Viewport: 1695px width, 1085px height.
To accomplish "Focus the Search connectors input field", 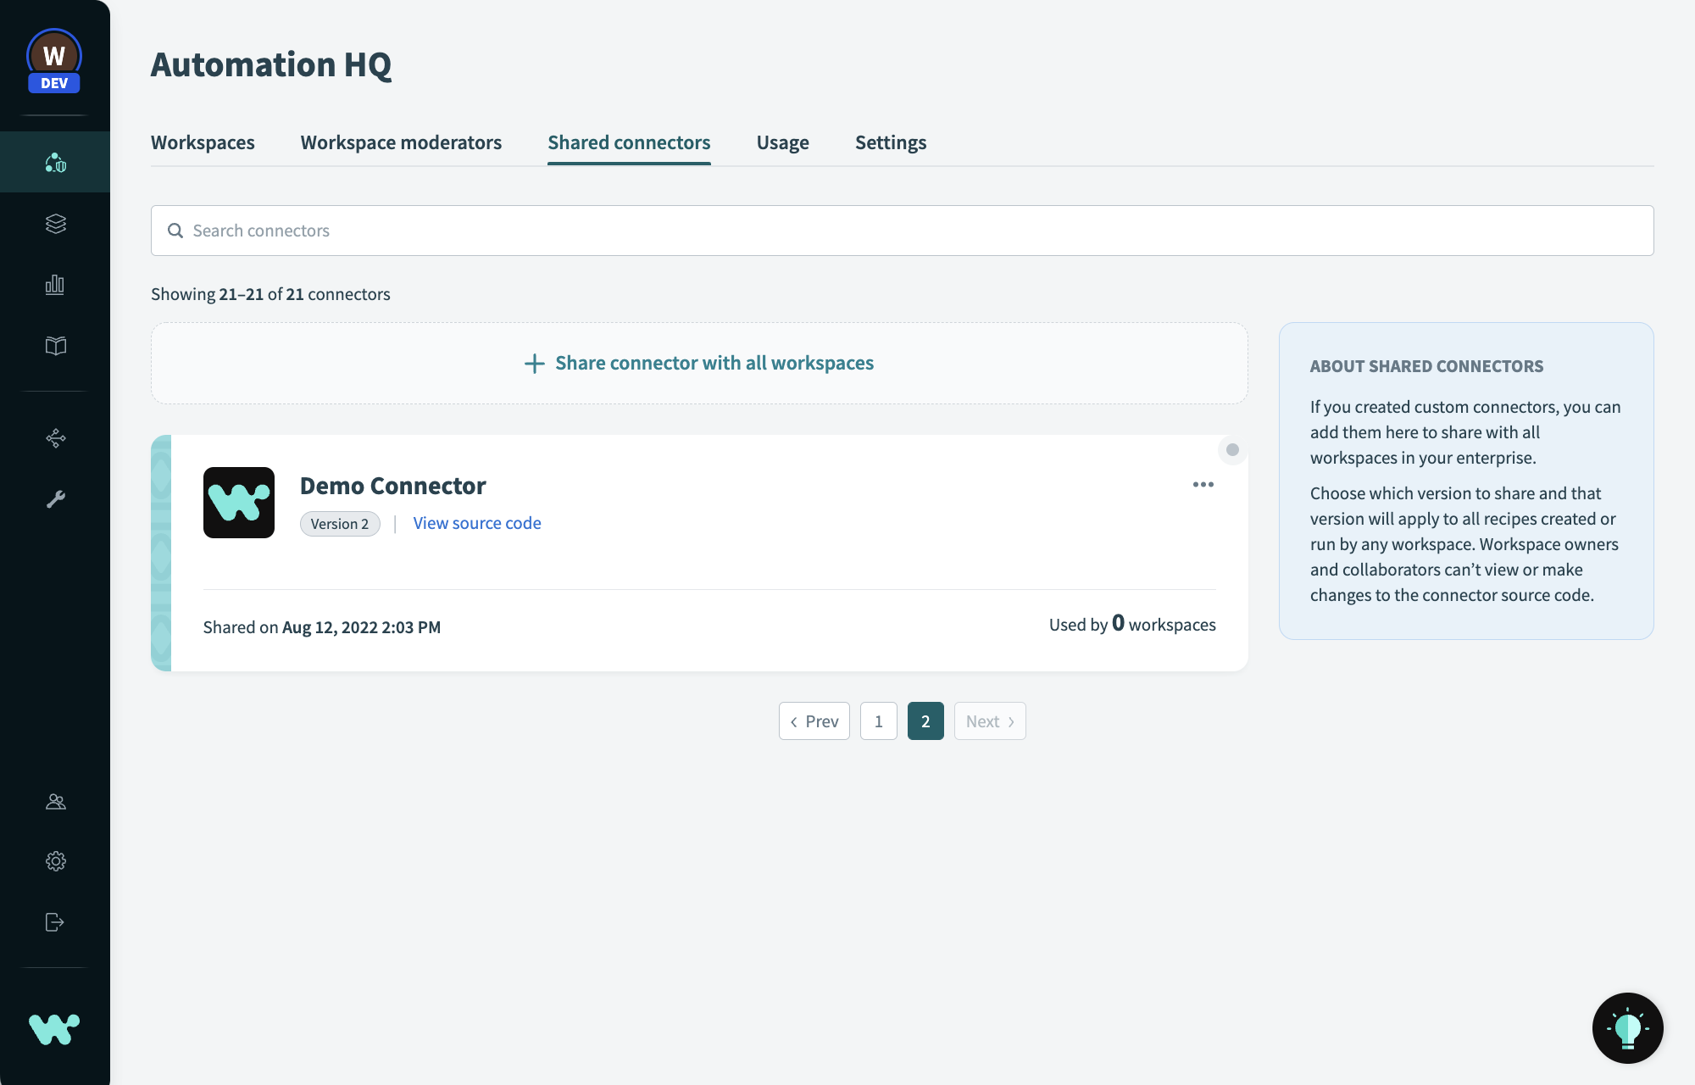I will point(902,231).
